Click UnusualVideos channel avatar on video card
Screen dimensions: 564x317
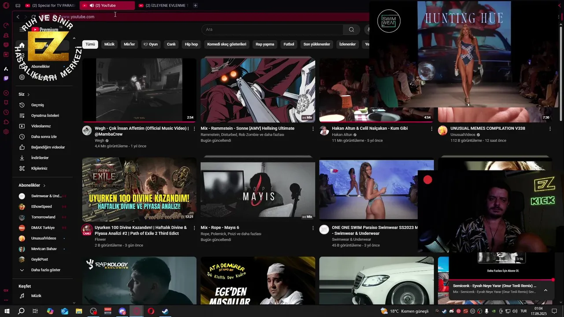click(x=443, y=130)
